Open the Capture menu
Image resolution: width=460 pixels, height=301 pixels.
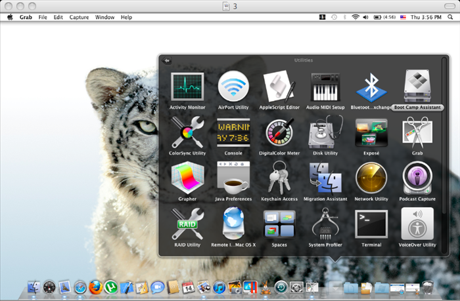click(x=80, y=17)
